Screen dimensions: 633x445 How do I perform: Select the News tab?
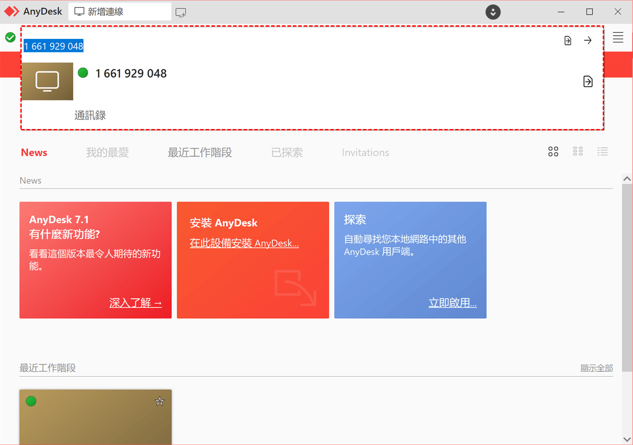click(34, 153)
